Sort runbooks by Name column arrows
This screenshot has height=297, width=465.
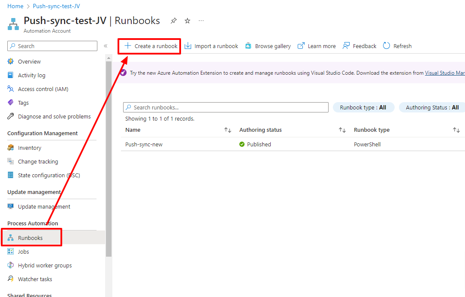click(228, 130)
